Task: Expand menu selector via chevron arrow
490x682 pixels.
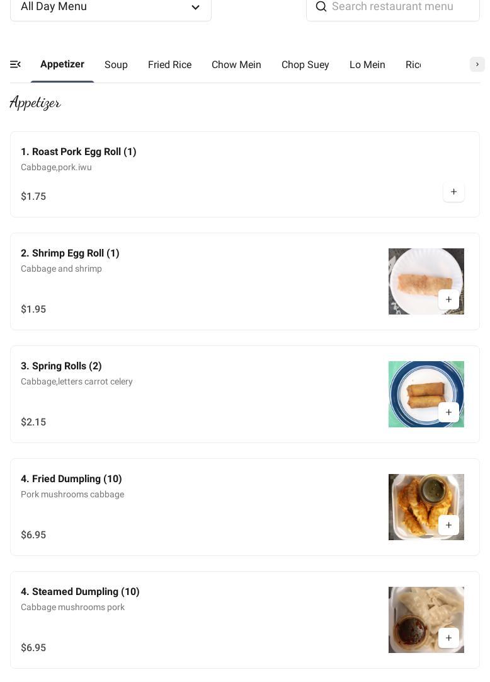Action: click(x=195, y=8)
